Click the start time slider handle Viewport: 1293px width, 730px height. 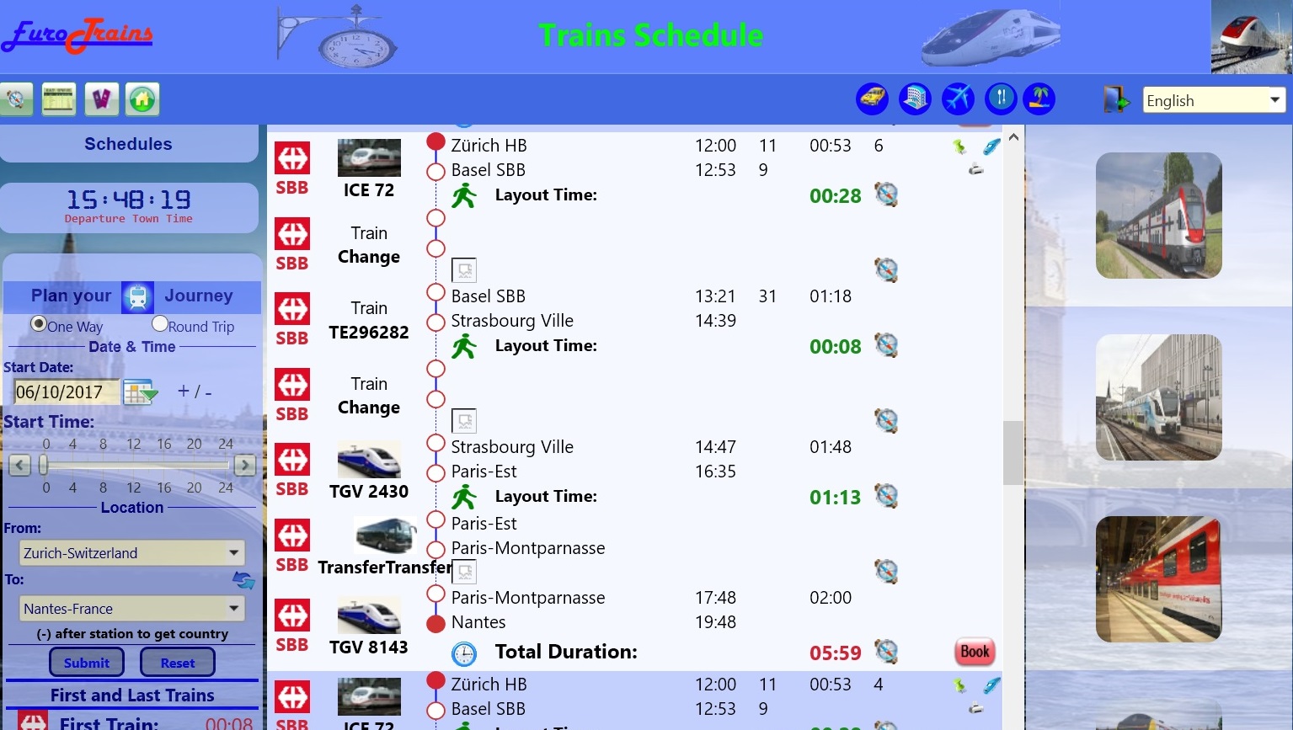(x=43, y=465)
